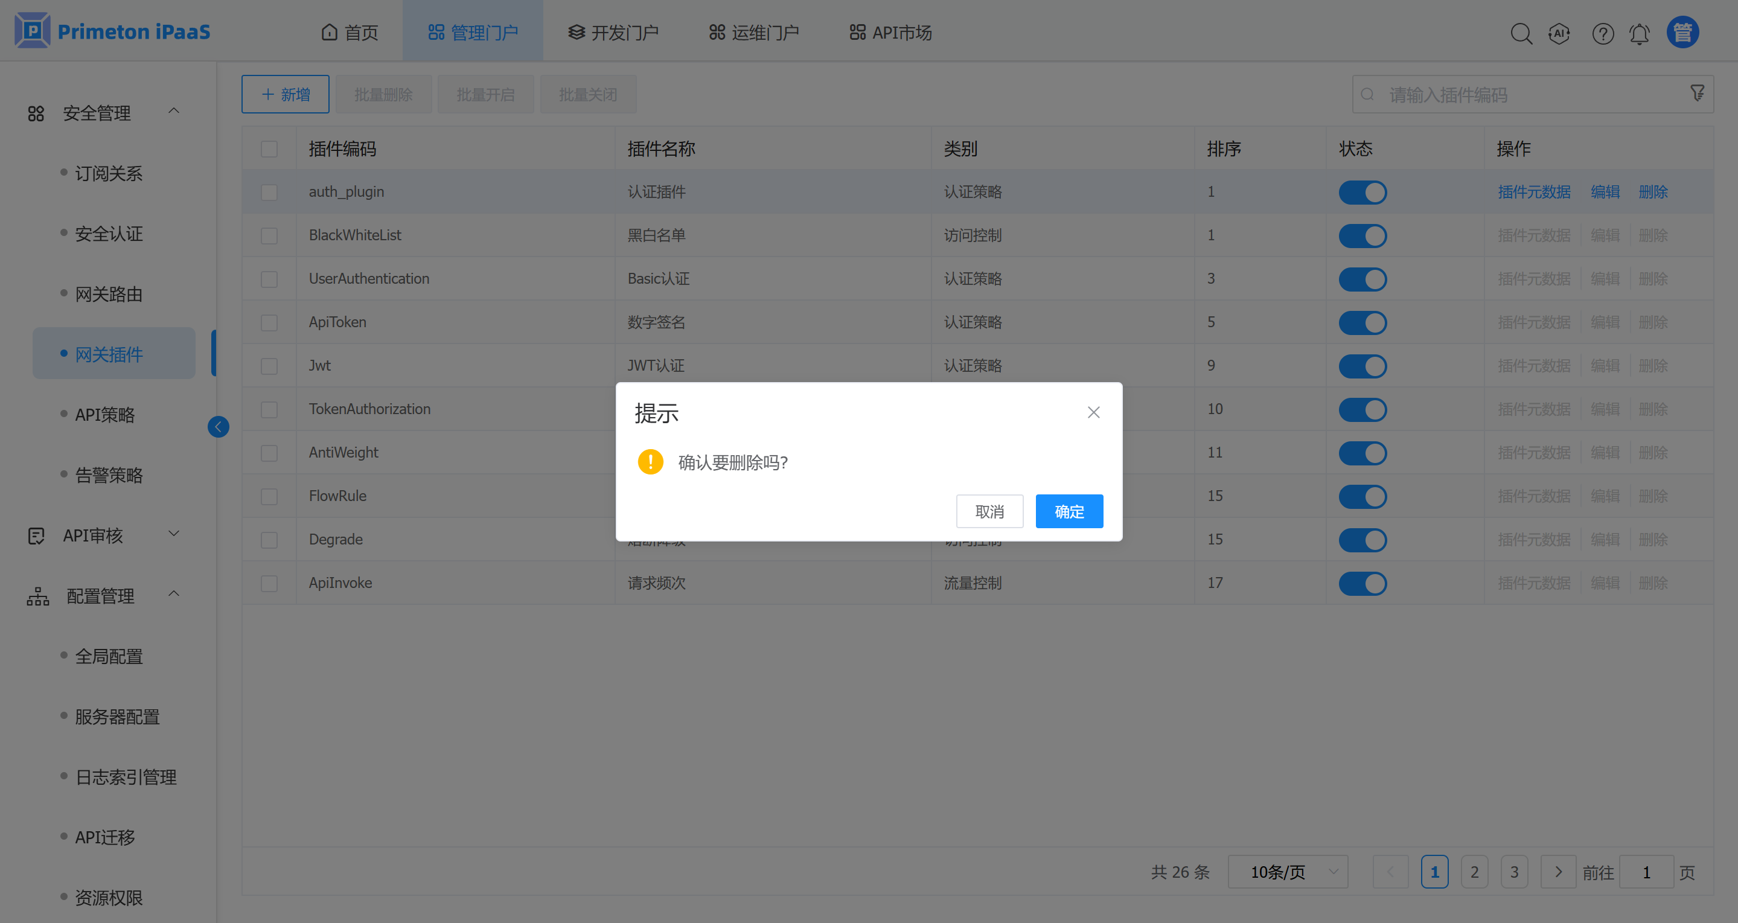Image resolution: width=1738 pixels, height=923 pixels.
Task: Select the BlackWhiteList row checkbox
Action: (269, 235)
